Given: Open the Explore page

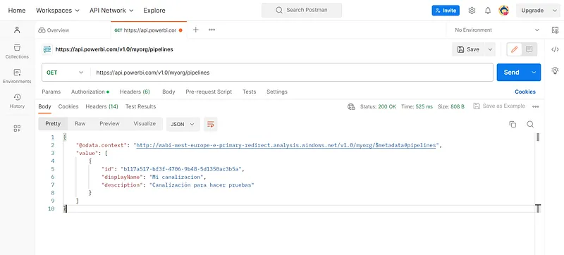Looking at the screenshot, I should click(x=154, y=11).
